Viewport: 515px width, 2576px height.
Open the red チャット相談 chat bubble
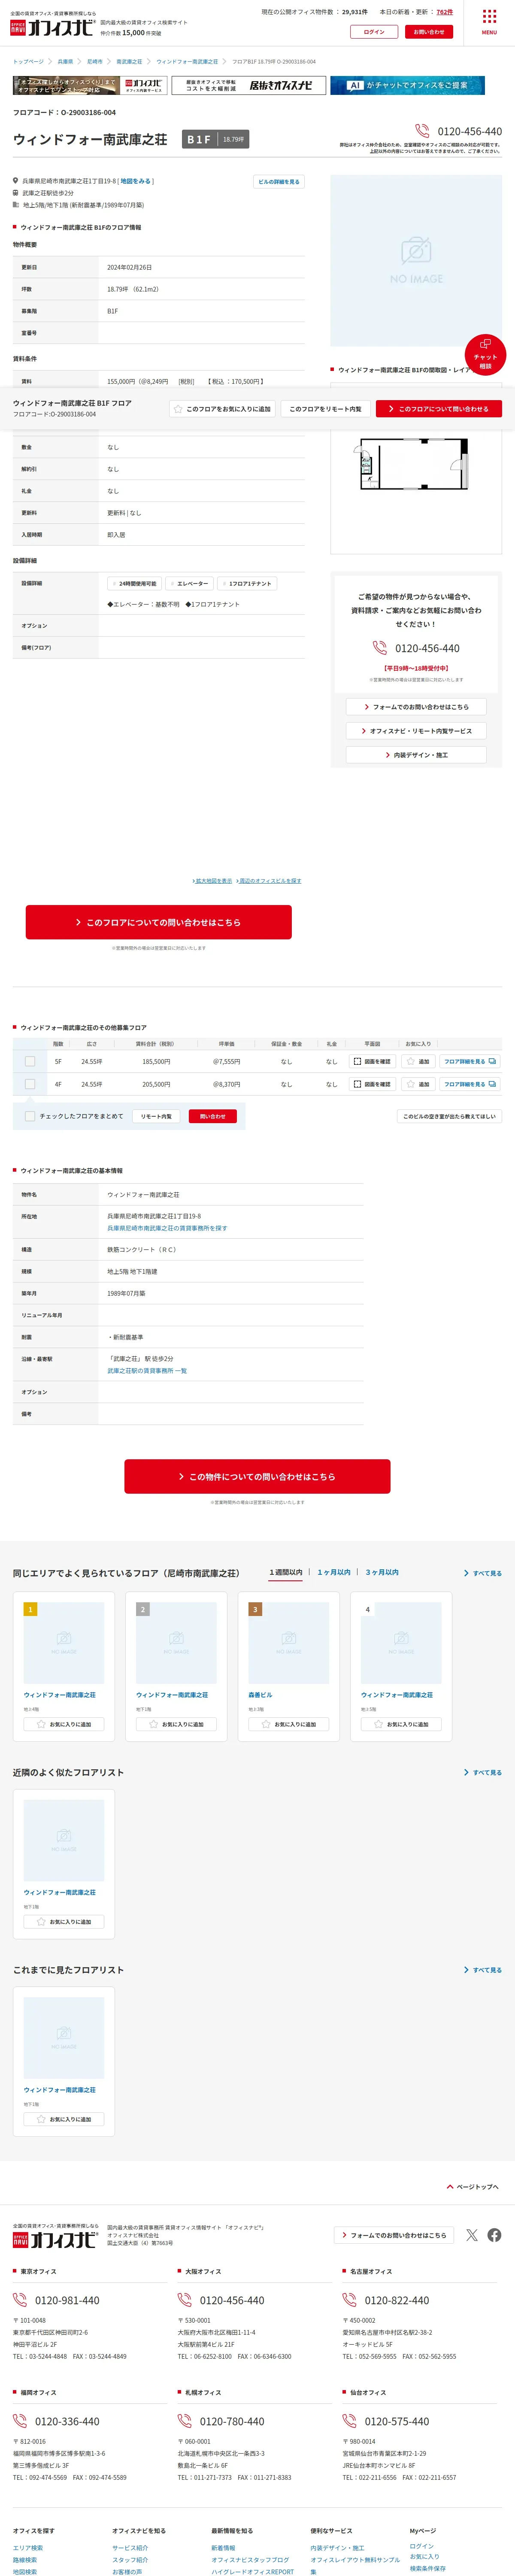pyautogui.click(x=485, y=355)
